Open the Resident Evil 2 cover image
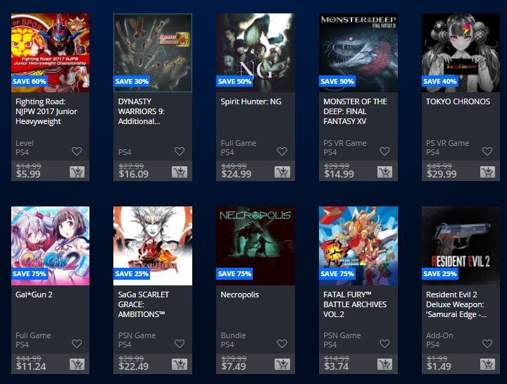Viewport: 507px width, 384px height. click(x=461, y=246)
